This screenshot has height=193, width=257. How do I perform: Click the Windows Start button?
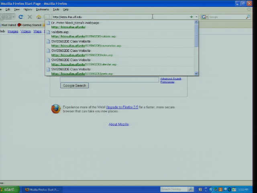10,190
